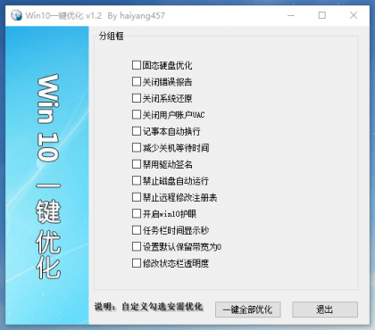375x330 pixels.
Task: Click the 退出 button
Action: (325, 309)
